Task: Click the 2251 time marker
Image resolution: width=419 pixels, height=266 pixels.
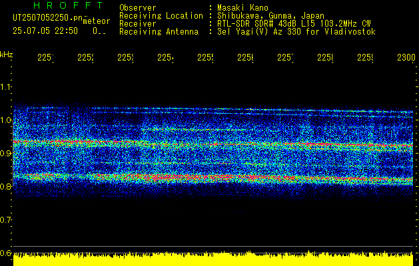Action: click(x=45, y=58)
